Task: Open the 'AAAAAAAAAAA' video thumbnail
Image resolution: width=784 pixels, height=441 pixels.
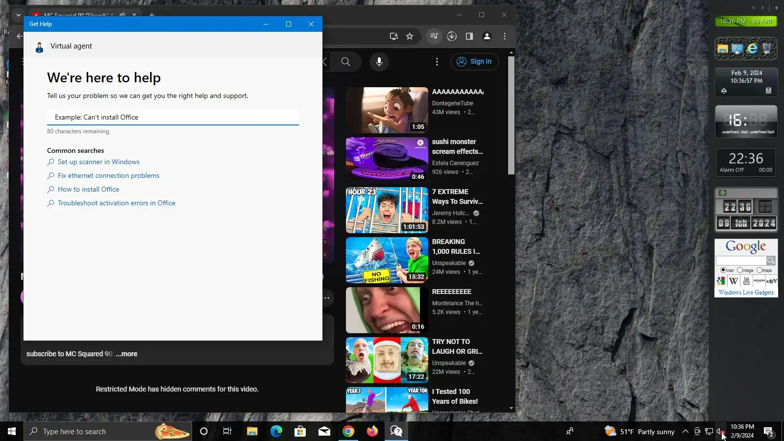Action: click(387, 110)
